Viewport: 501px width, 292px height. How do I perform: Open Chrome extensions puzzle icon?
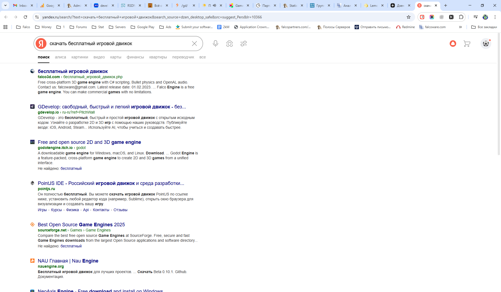click(x=461, y=17)
